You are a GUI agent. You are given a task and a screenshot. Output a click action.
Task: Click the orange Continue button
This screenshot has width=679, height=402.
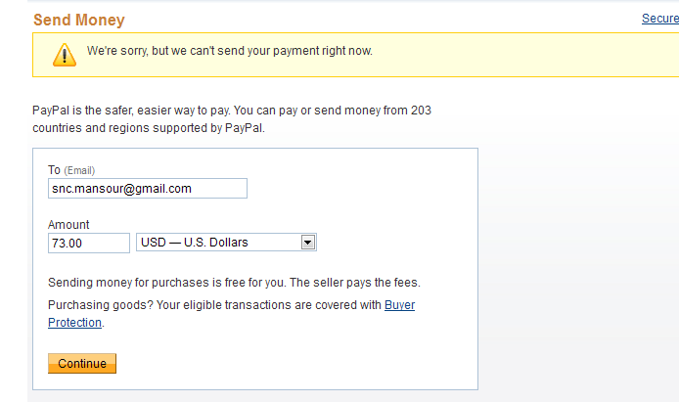point(82,363)
